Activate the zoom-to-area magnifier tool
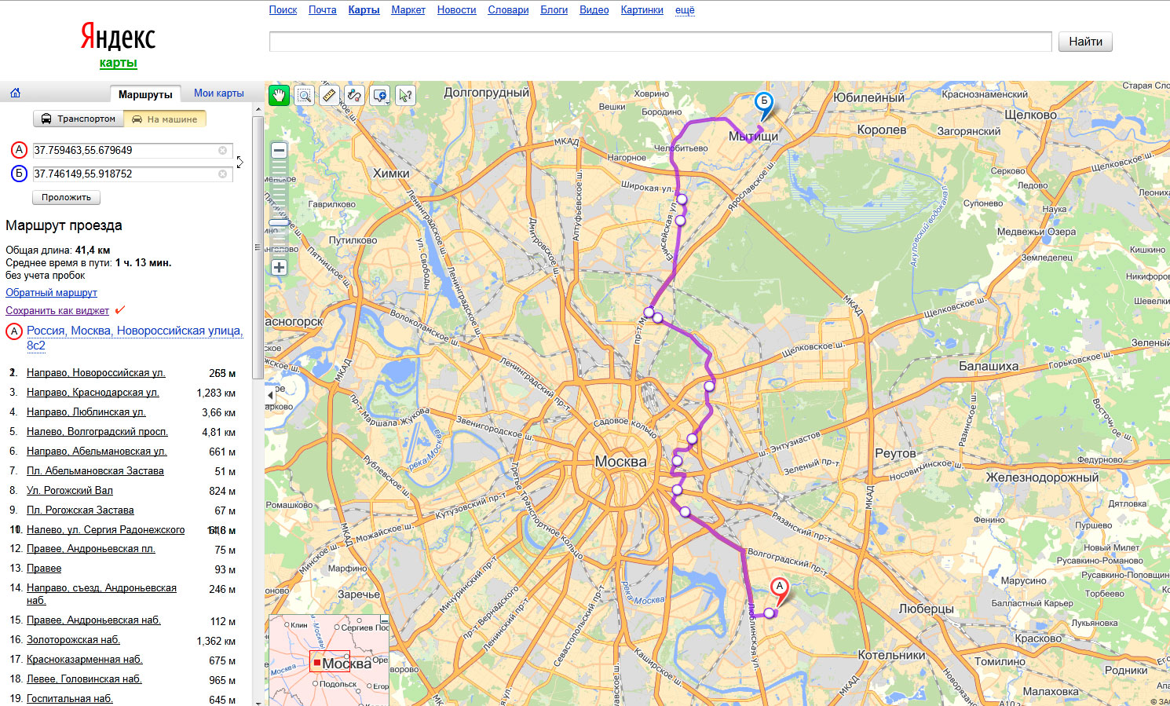The image size is (1170, 706). 304,95
